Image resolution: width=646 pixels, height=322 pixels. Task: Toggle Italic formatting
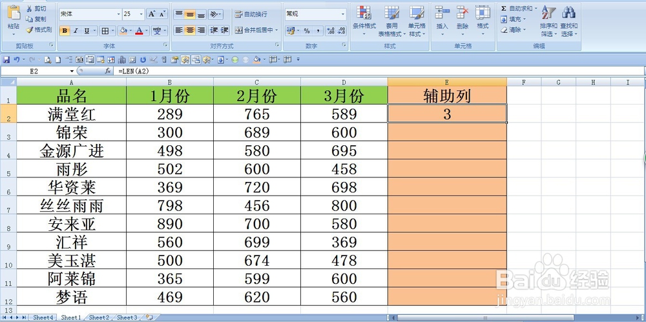click(x=76, y=30)
